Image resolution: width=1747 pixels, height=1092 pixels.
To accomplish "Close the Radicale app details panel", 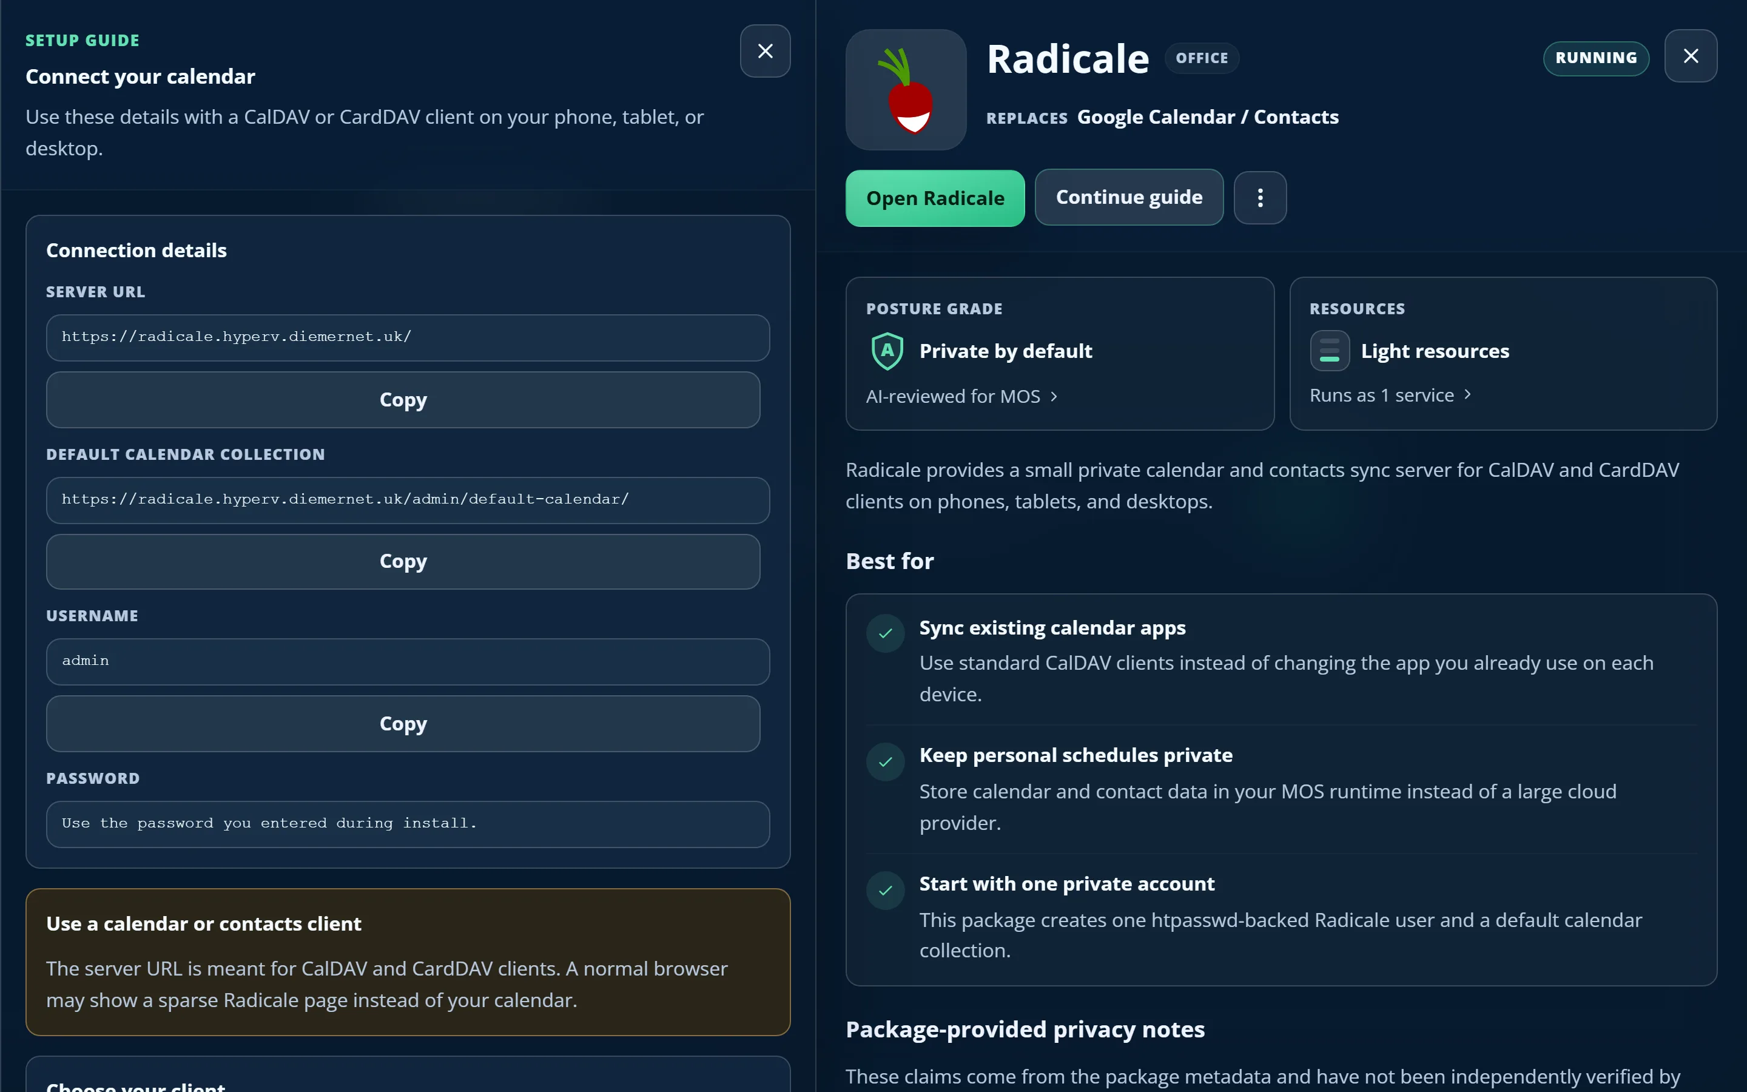I will (x=1690, y=56).
